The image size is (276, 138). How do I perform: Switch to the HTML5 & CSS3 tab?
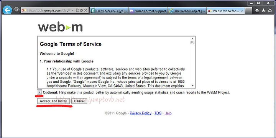[109, 11]
